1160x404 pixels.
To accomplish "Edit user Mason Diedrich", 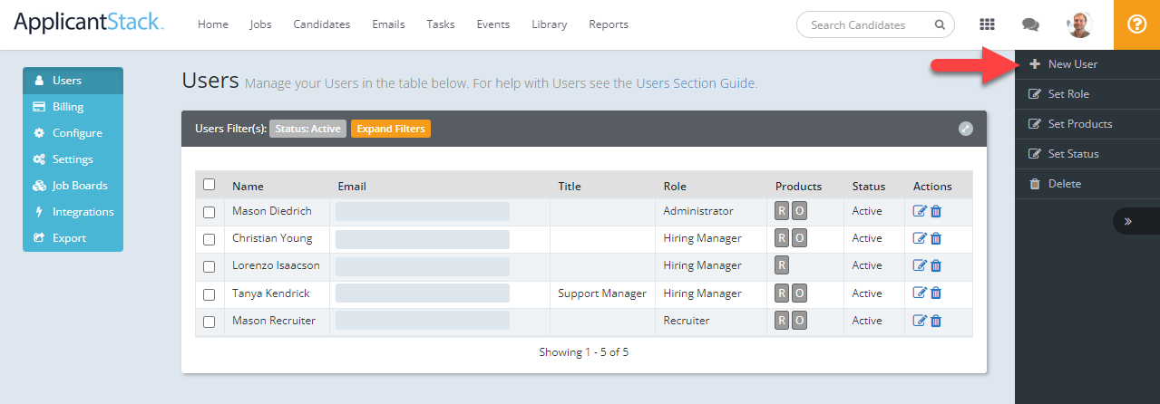I will pos(920,211).
